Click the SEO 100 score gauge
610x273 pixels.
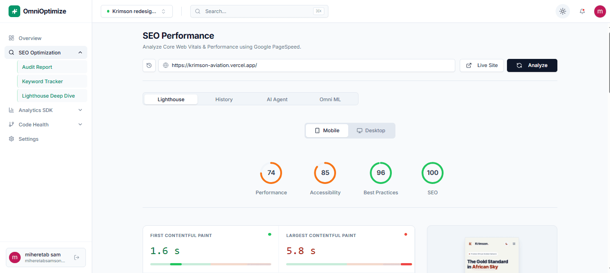pos(433,173)
